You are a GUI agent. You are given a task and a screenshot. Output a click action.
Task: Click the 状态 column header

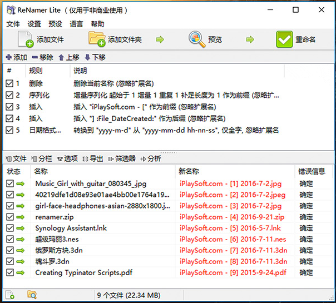pyautogui.click(x=17, y=171)
